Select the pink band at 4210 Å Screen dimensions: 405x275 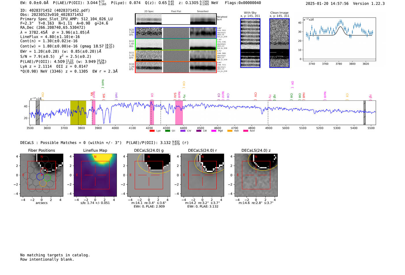click(x=152, y=113)
